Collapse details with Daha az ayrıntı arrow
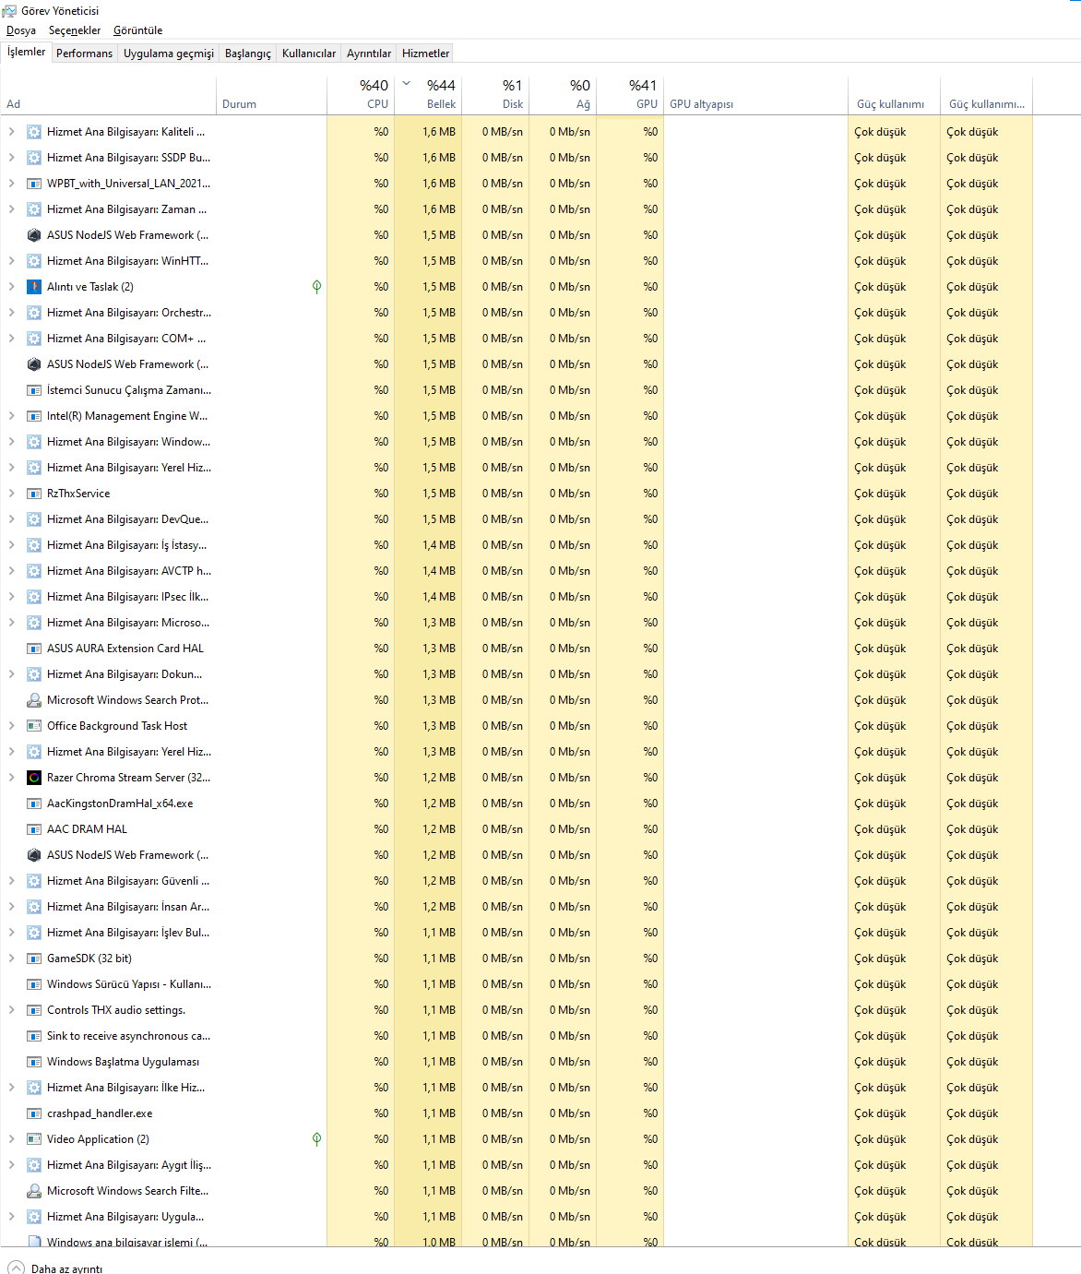Screen dimensions: 1081x1274 pos(17,1268)
